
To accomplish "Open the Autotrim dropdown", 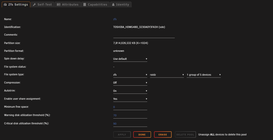I will click(130, 91).
